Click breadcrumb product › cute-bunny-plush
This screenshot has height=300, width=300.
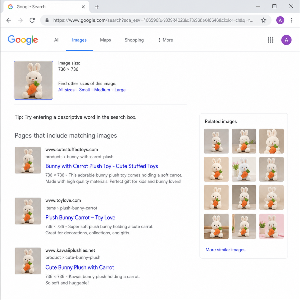[x=73, y=257]
